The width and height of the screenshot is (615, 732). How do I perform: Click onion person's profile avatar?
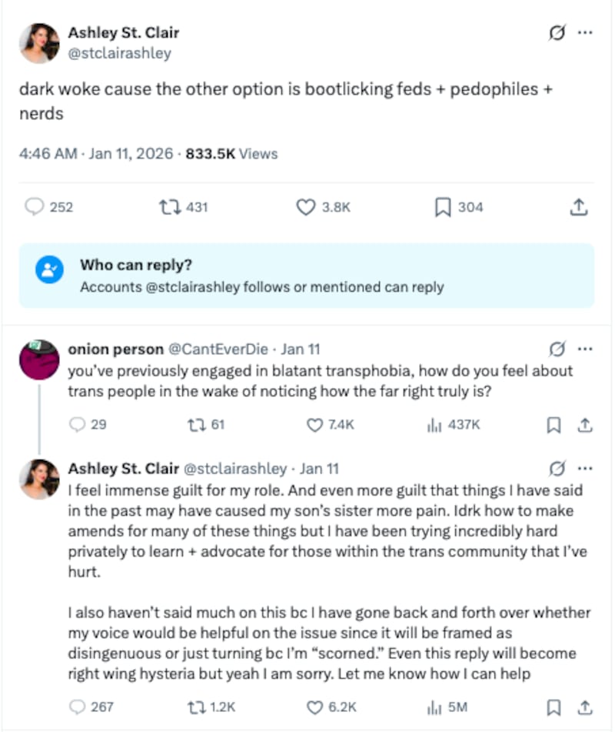[x=39, y=359]
